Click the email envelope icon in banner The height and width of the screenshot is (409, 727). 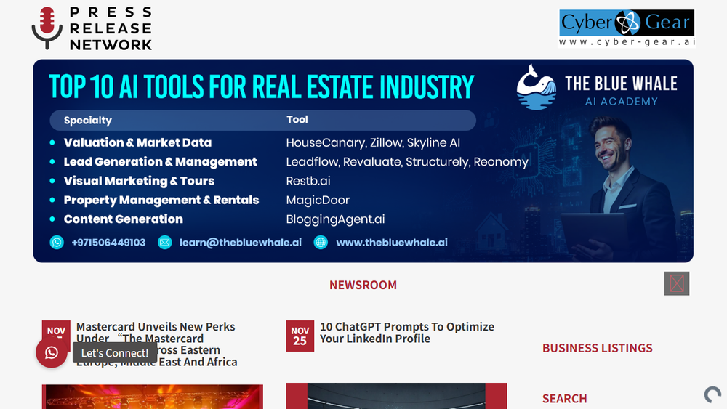tap(164, 242)
